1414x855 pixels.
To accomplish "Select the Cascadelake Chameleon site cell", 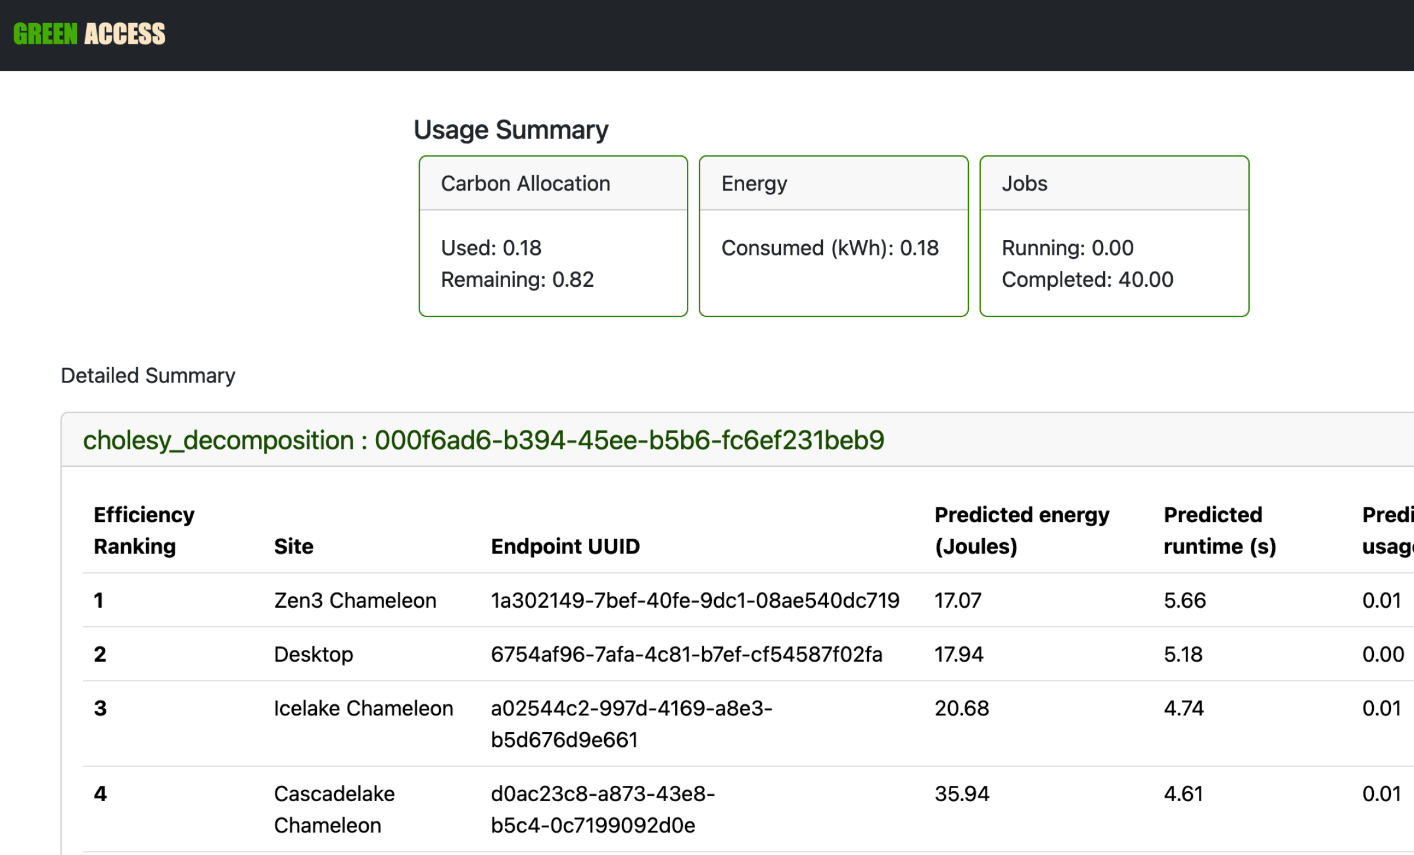I will tap(334, 809).
